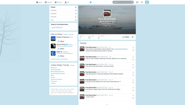Select the Followers sidebar item
The height and width of the screenshot is (105, 185).
pos(63,14)
